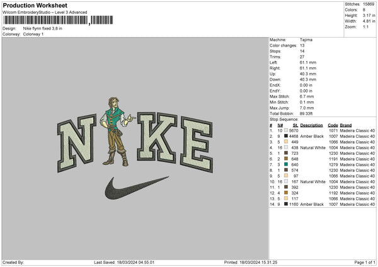Click the Brand column header
Screen dimensions: 378x267
click(x=346, y=125)
